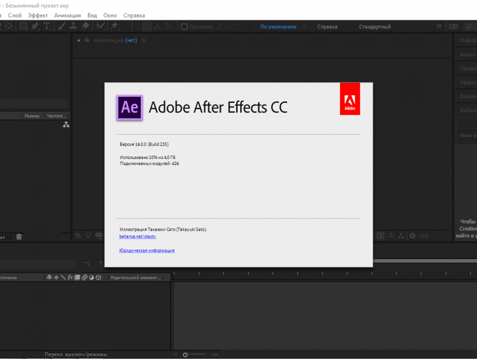477x359 pixels.
Task: Click the Adobe logo in About dialog
Action: (350, 99)
